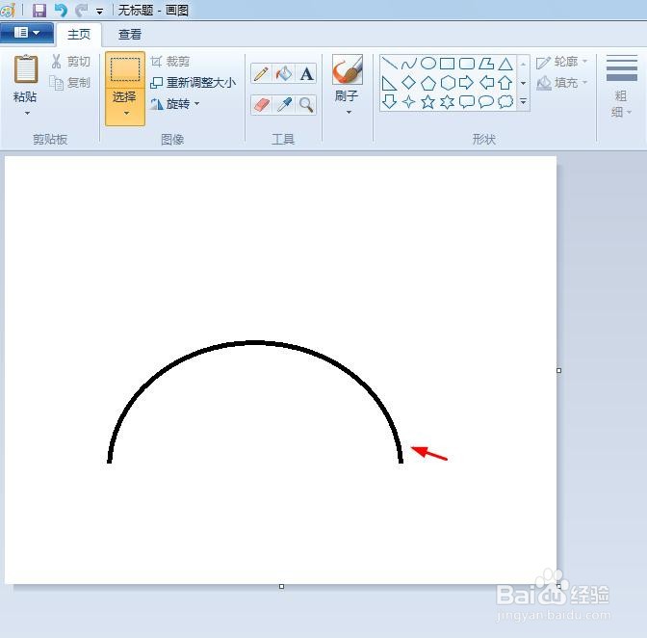Pick the Rounded rectangular callout shape
647x638 pixels.
pyautogui.click(x=467, y=101)
